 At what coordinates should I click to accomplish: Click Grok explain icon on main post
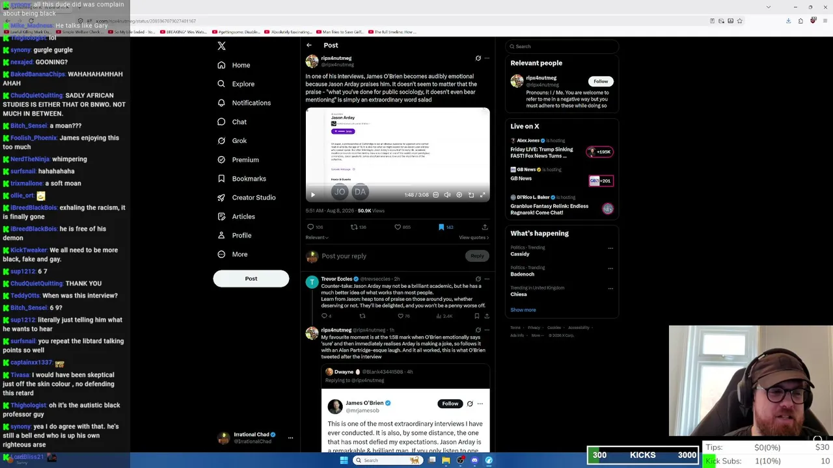pyautogui.click(x=478, y=58)
